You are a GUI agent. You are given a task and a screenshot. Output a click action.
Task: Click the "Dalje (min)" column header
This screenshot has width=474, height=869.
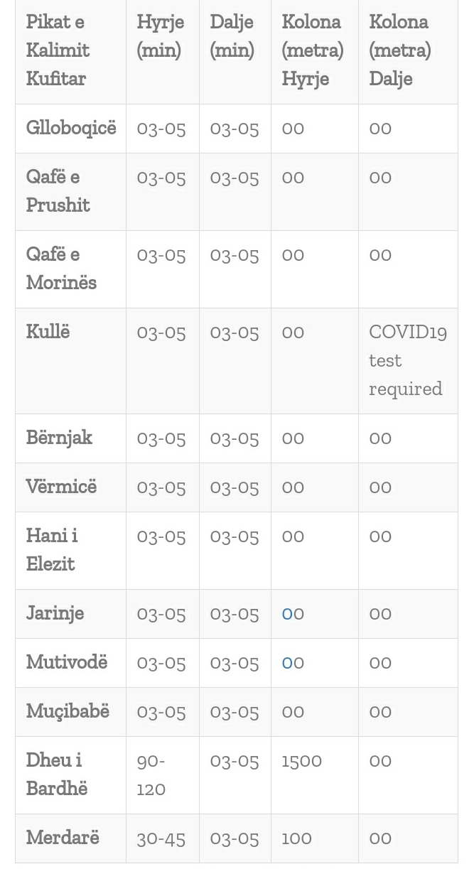point(232,36)
